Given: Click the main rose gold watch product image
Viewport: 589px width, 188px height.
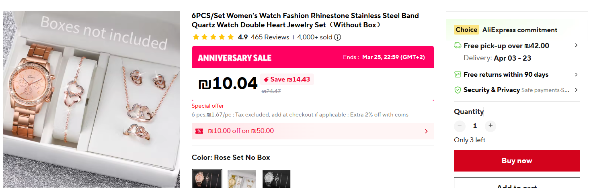Looking at the screenshot, I should (92, 100).
